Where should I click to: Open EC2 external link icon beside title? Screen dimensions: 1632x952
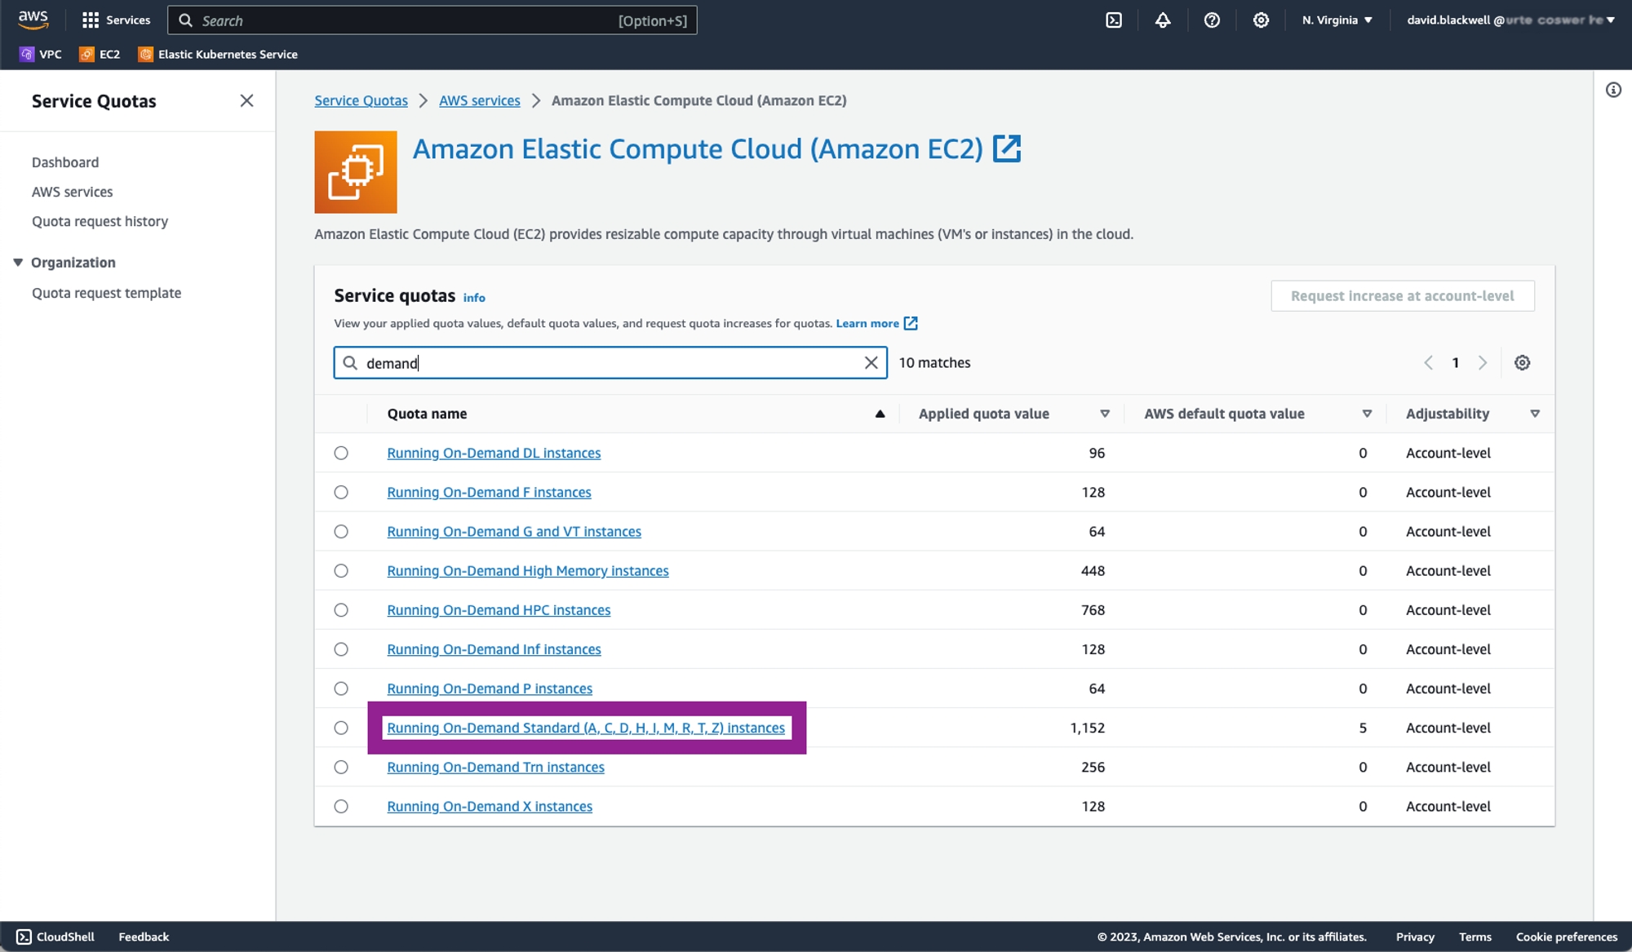click(1007, 149)
